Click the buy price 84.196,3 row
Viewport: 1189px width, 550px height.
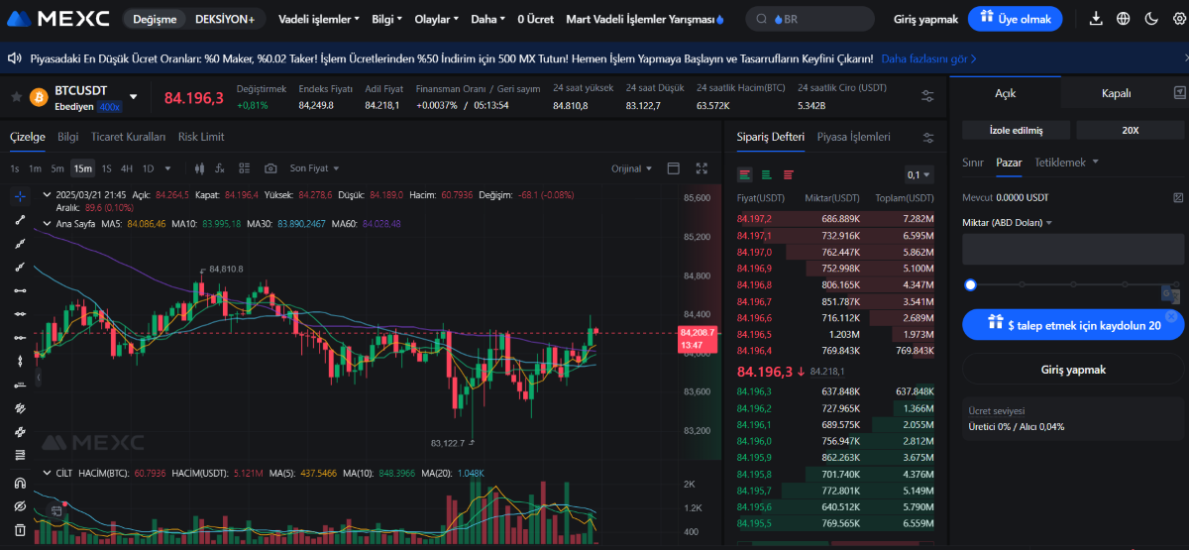(x=835, y=391)
